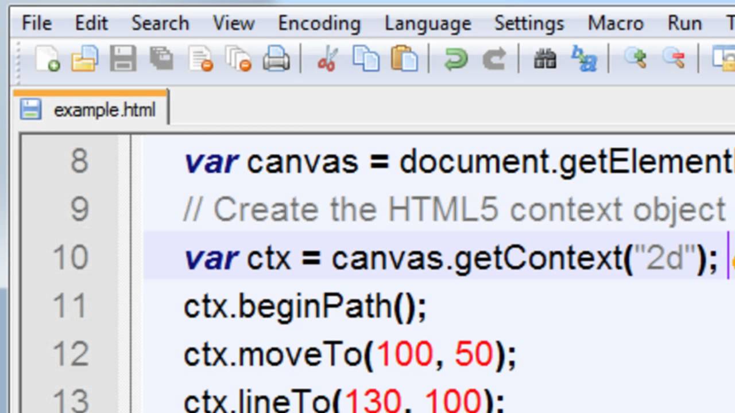Zoom in with the magnifier plus icon
This screenshot has width=735, height=413.
click(636, 59)
